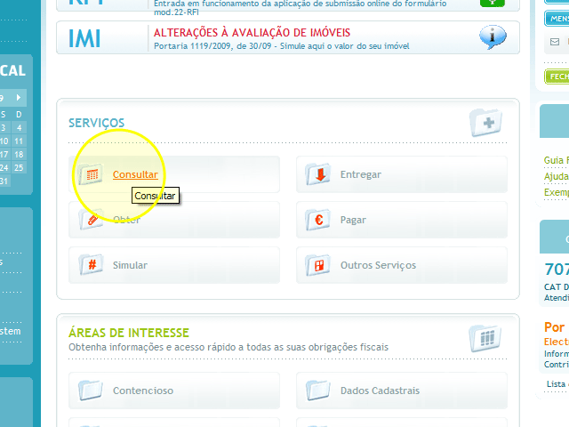Click the IMI info speech bubble icon

493,37
